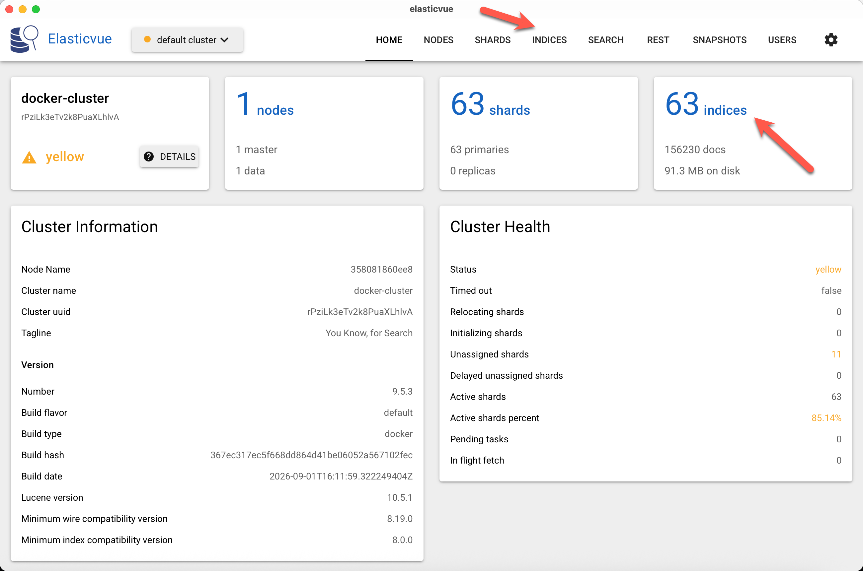
Task: Click the docker-cluster heading
Action: [65, 98]
